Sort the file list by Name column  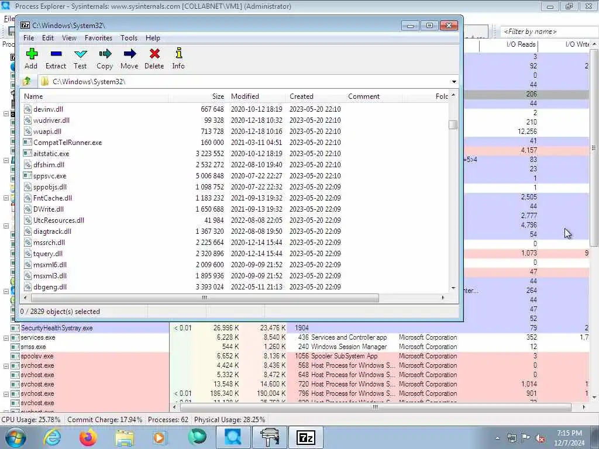[x=95, y=96]
